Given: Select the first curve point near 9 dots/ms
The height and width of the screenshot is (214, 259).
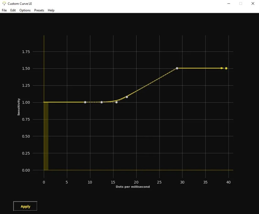Looking at the screenshot, I should 85,102.
